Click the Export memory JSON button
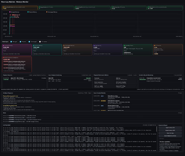Image resolution: width=185 pixels, height=156 pixels. [x=170, y=130]
